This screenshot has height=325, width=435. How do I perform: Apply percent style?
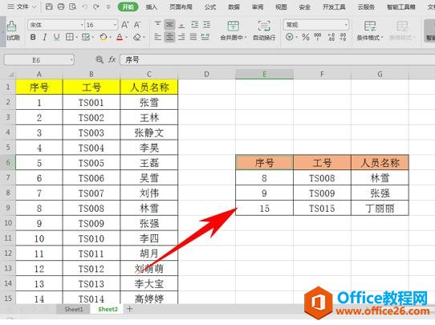[306, 37]
